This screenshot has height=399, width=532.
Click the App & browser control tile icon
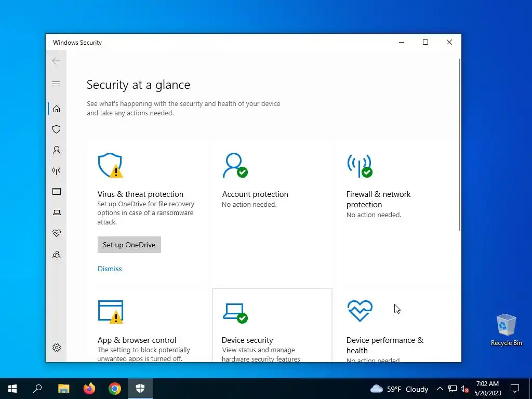click(110, 312)
